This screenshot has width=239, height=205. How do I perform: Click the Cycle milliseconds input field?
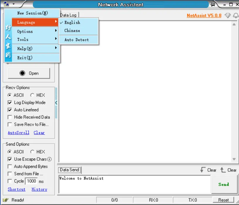pyautogui.click(x=31, y=181)
